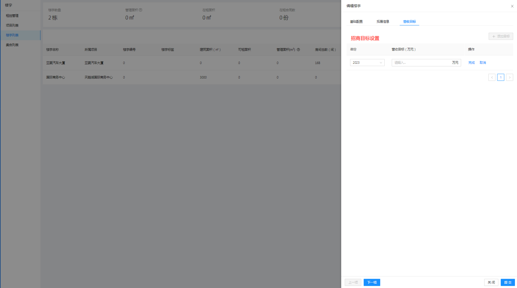Screen dimensions: 517x288
Task: Click the 下一项 button
Action: click(x=372, y=282)
